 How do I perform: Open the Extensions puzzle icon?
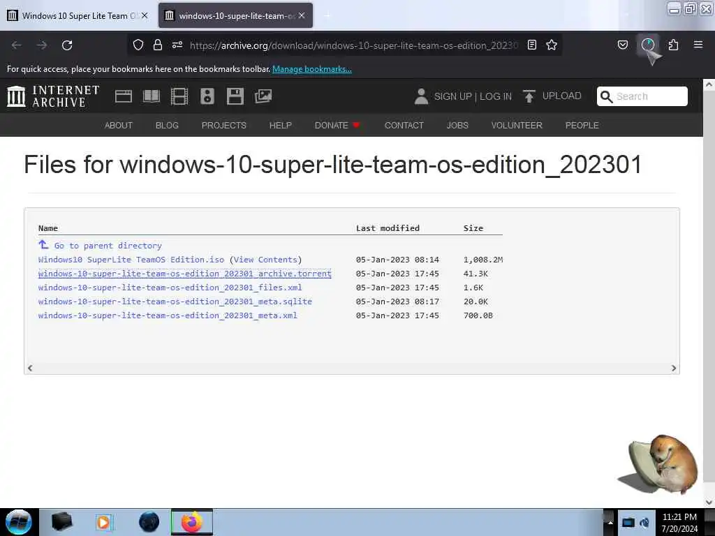tap(673, 45)
